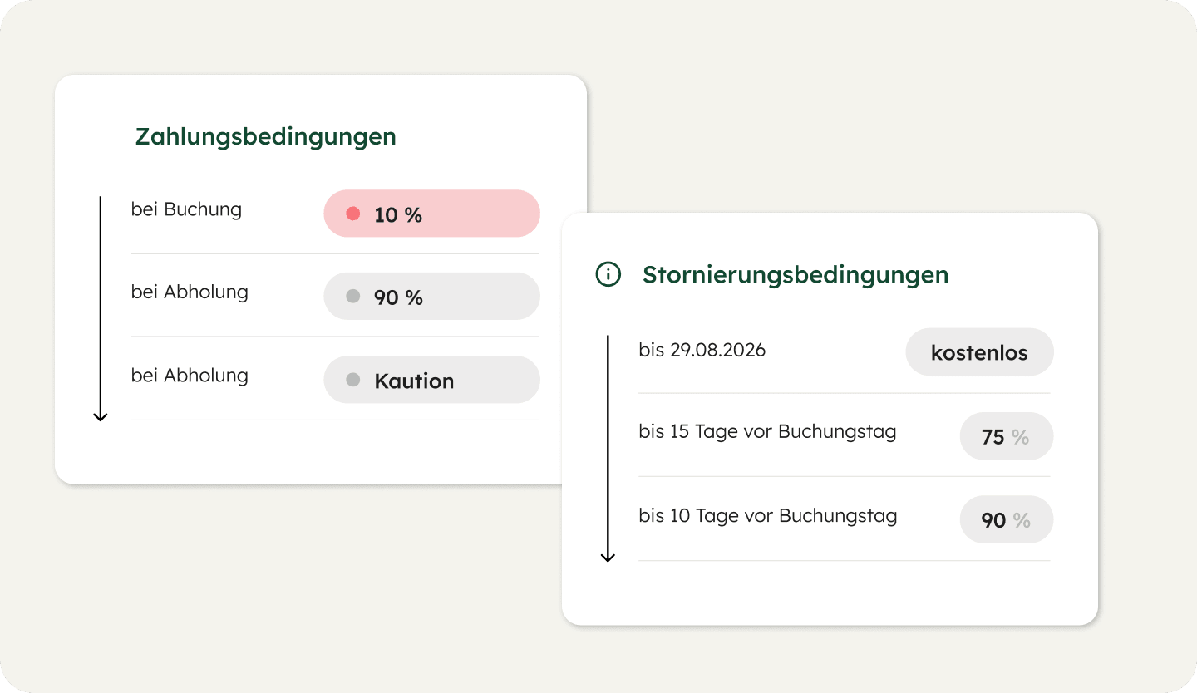The width and height of the screenshot is (1197, 693).
Task: Click the red dot in the 10 % pill
Action: coord(352,214)
